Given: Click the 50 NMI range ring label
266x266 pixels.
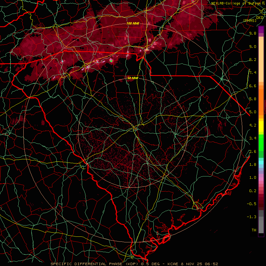Looking at the screenshot, I should (x=133, y=78).
